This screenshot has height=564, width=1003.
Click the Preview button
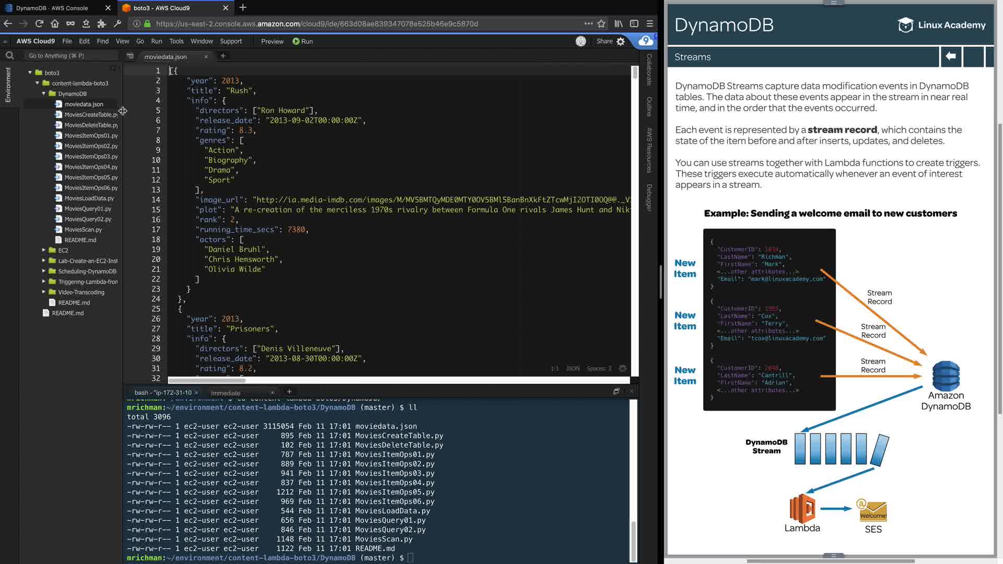pos(272,41)
